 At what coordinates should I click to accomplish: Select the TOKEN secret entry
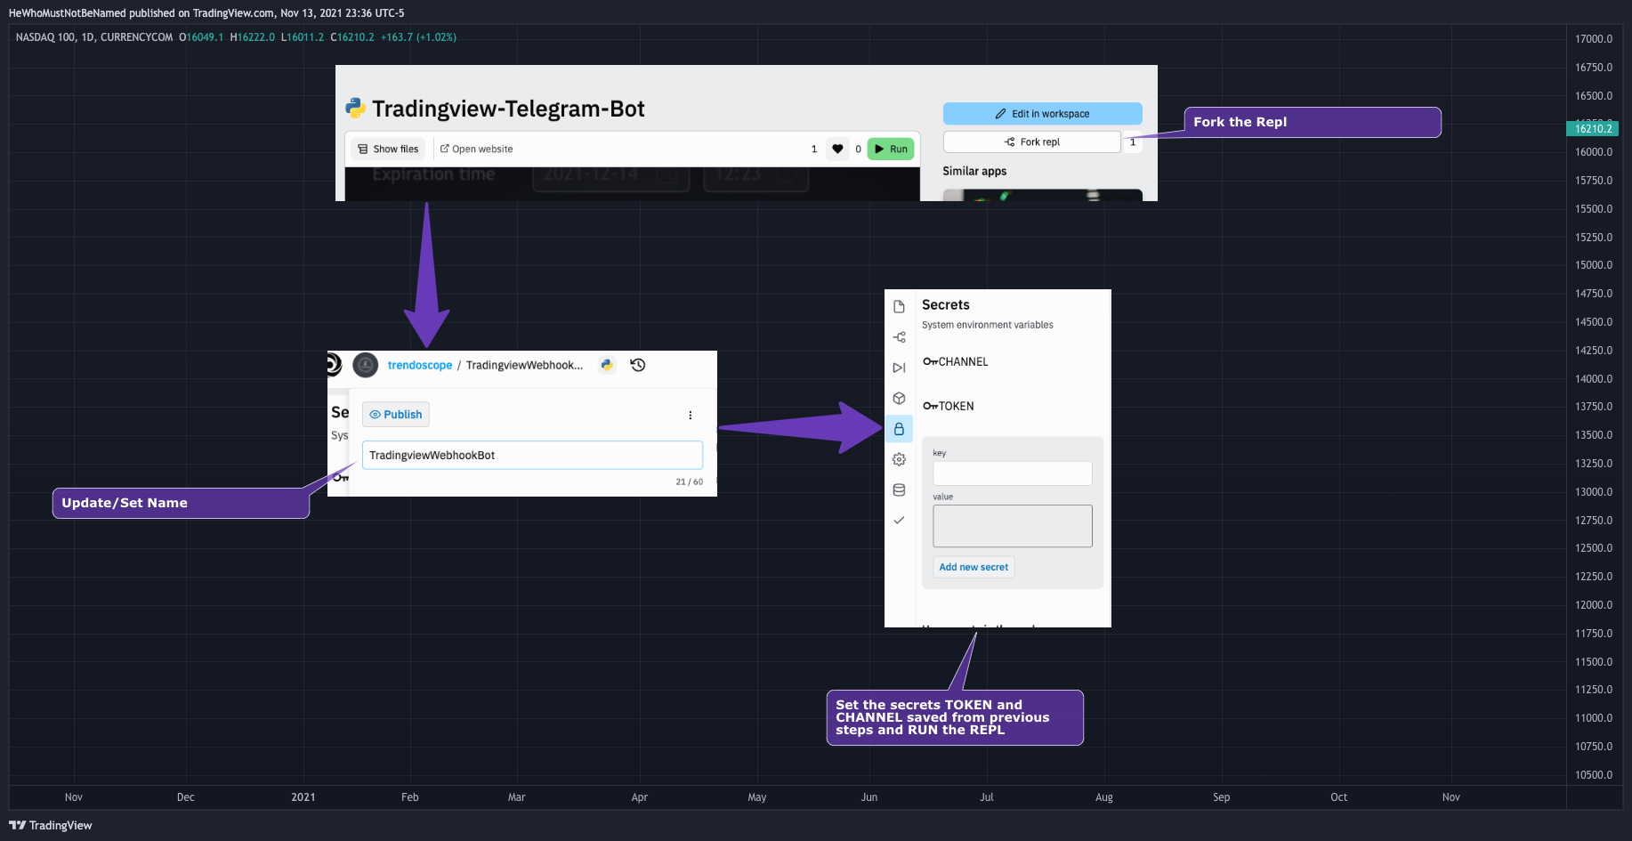coord(949,406)
